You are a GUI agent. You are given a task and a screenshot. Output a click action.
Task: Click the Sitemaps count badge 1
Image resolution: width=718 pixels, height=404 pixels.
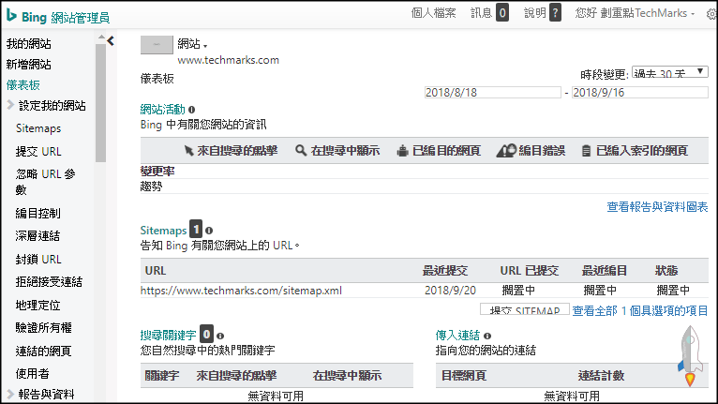196,229
